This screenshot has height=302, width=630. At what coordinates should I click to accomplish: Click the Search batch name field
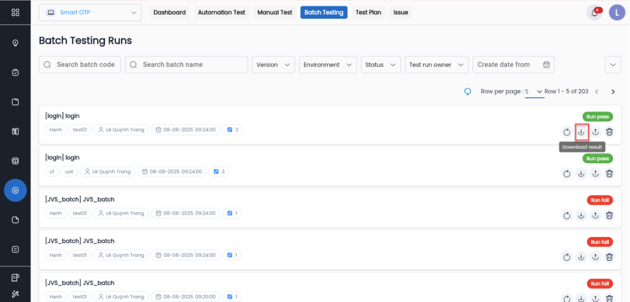click(x=186, y=65)
